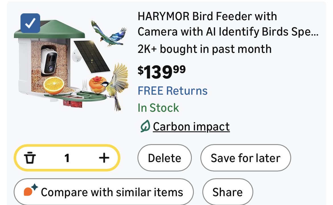Click the $139.99 price

click(162, 71)
